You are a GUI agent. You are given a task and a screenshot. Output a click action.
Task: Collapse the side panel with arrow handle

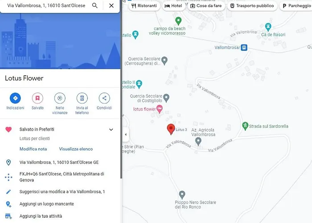pos(126,134)
